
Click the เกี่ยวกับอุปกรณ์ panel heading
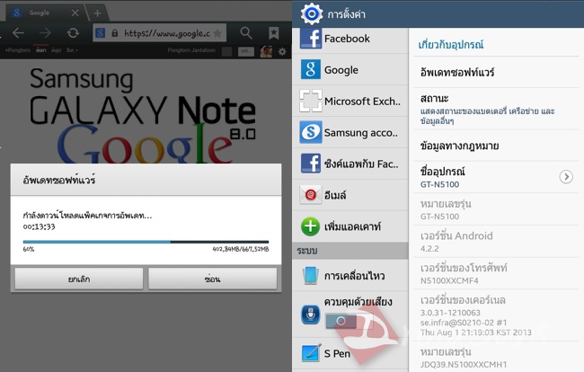[x=451, y=45]
